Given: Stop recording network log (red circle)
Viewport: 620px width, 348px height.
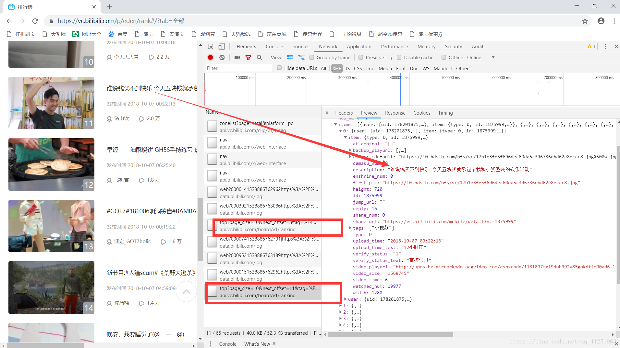Looking at the screenshot, I should tap(211, 57).
